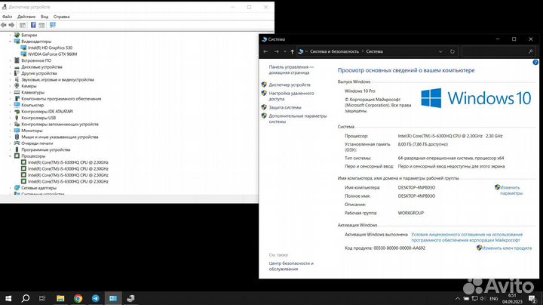Click the Мониторы category icon
Image resolution: width=543 pixels, height=305 pixels.
(17, 131)
